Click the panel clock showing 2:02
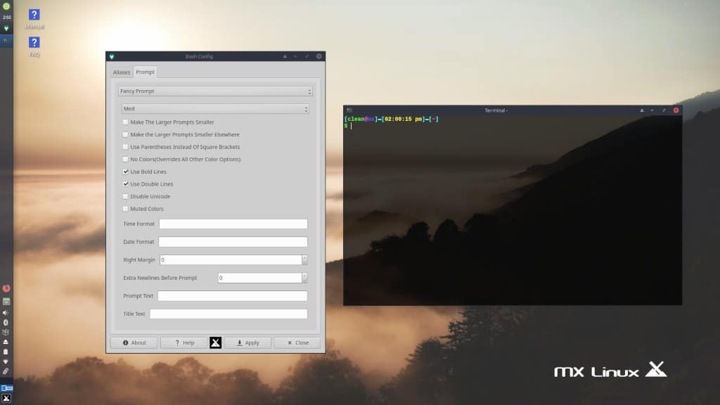720x405 pixels. (x=6, y=18)
